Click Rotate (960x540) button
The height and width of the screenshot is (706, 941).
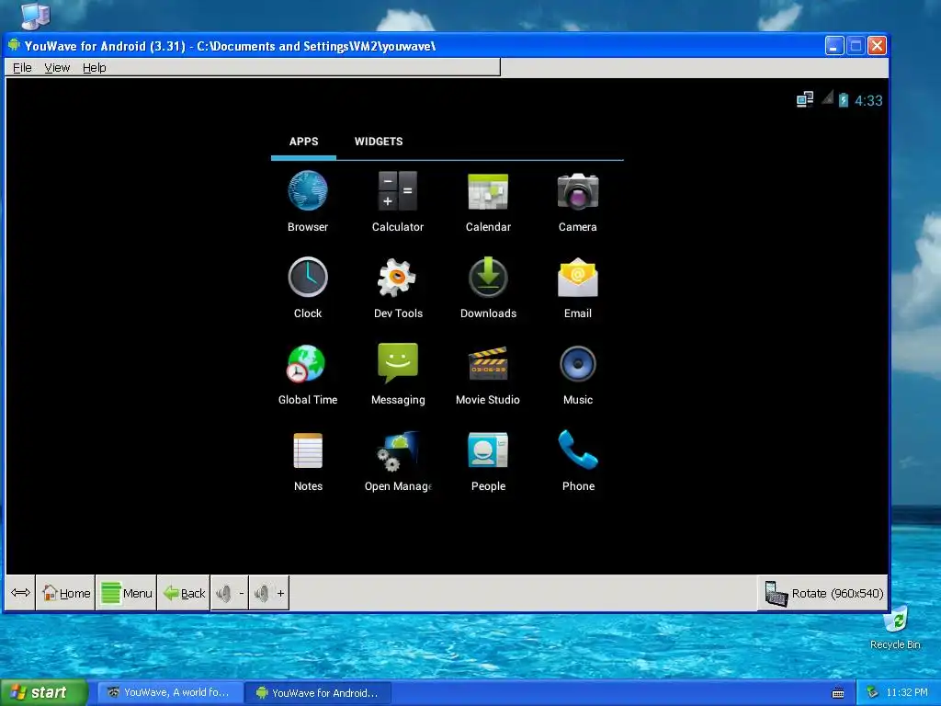(822, 593)
